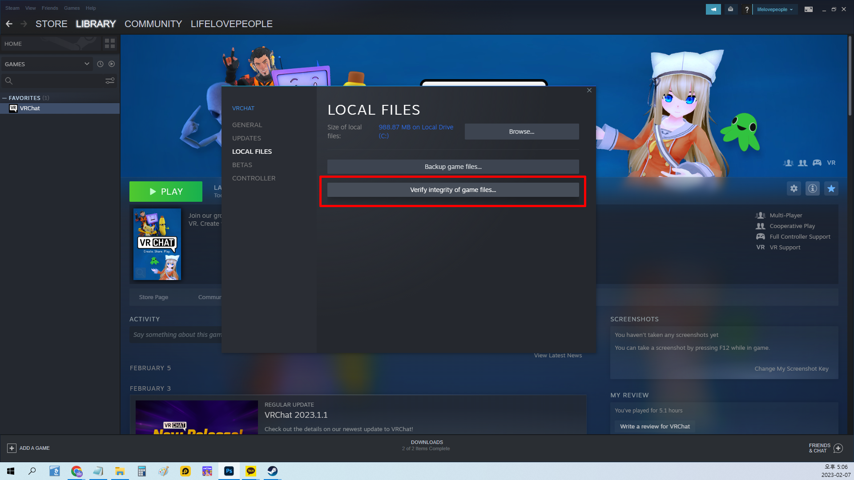This screenshot has width=854, height=480.
Task: Click Backup game files button
Action: [453, 167]
